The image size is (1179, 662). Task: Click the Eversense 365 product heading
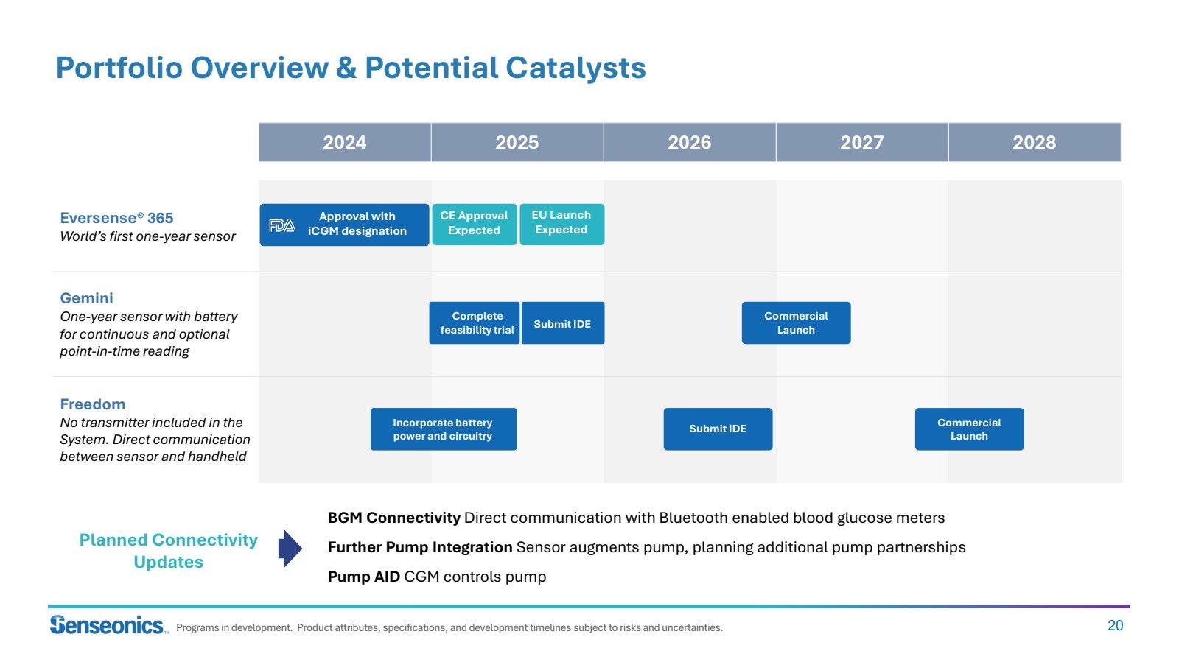[x=116, y=218]
